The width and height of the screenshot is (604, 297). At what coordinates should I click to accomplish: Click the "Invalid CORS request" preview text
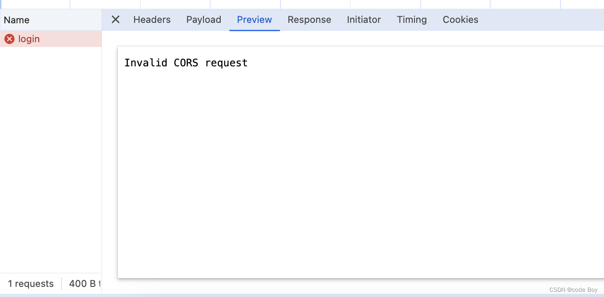tap(186, 63)
